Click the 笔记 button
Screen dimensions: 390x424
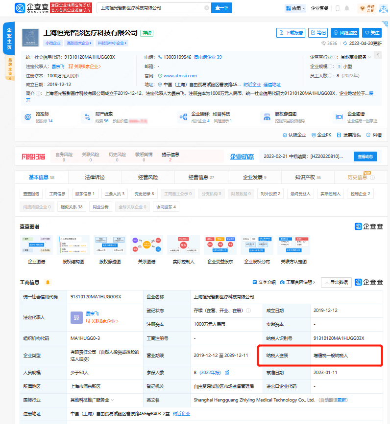pos(318,33)
